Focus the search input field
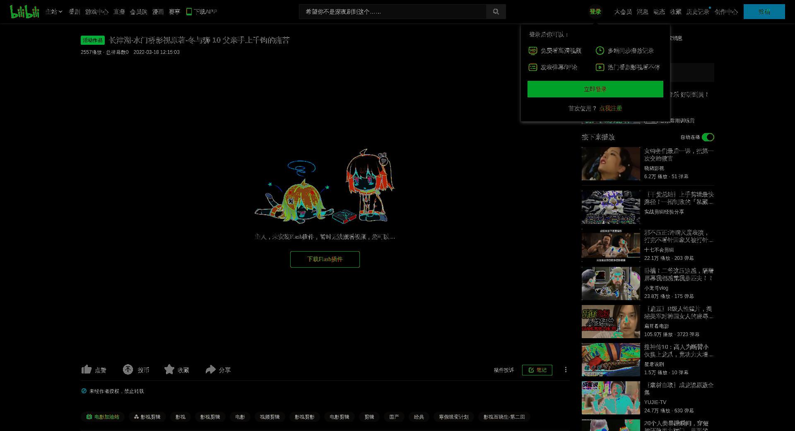 (393, 12)
